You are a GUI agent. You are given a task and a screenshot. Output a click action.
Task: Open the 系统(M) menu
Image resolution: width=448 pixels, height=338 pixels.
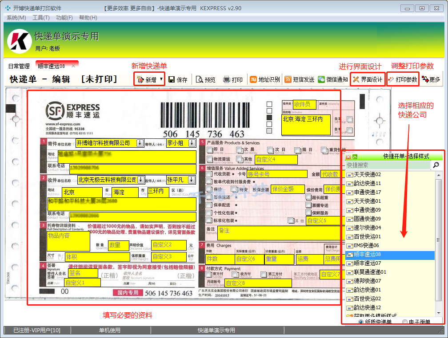coord(16,18)
